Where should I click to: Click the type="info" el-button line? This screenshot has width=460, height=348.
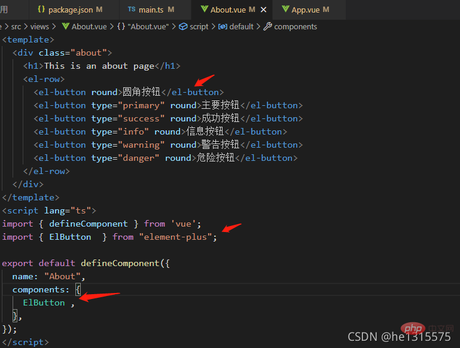pyautogui.click(x=160, y=132)
